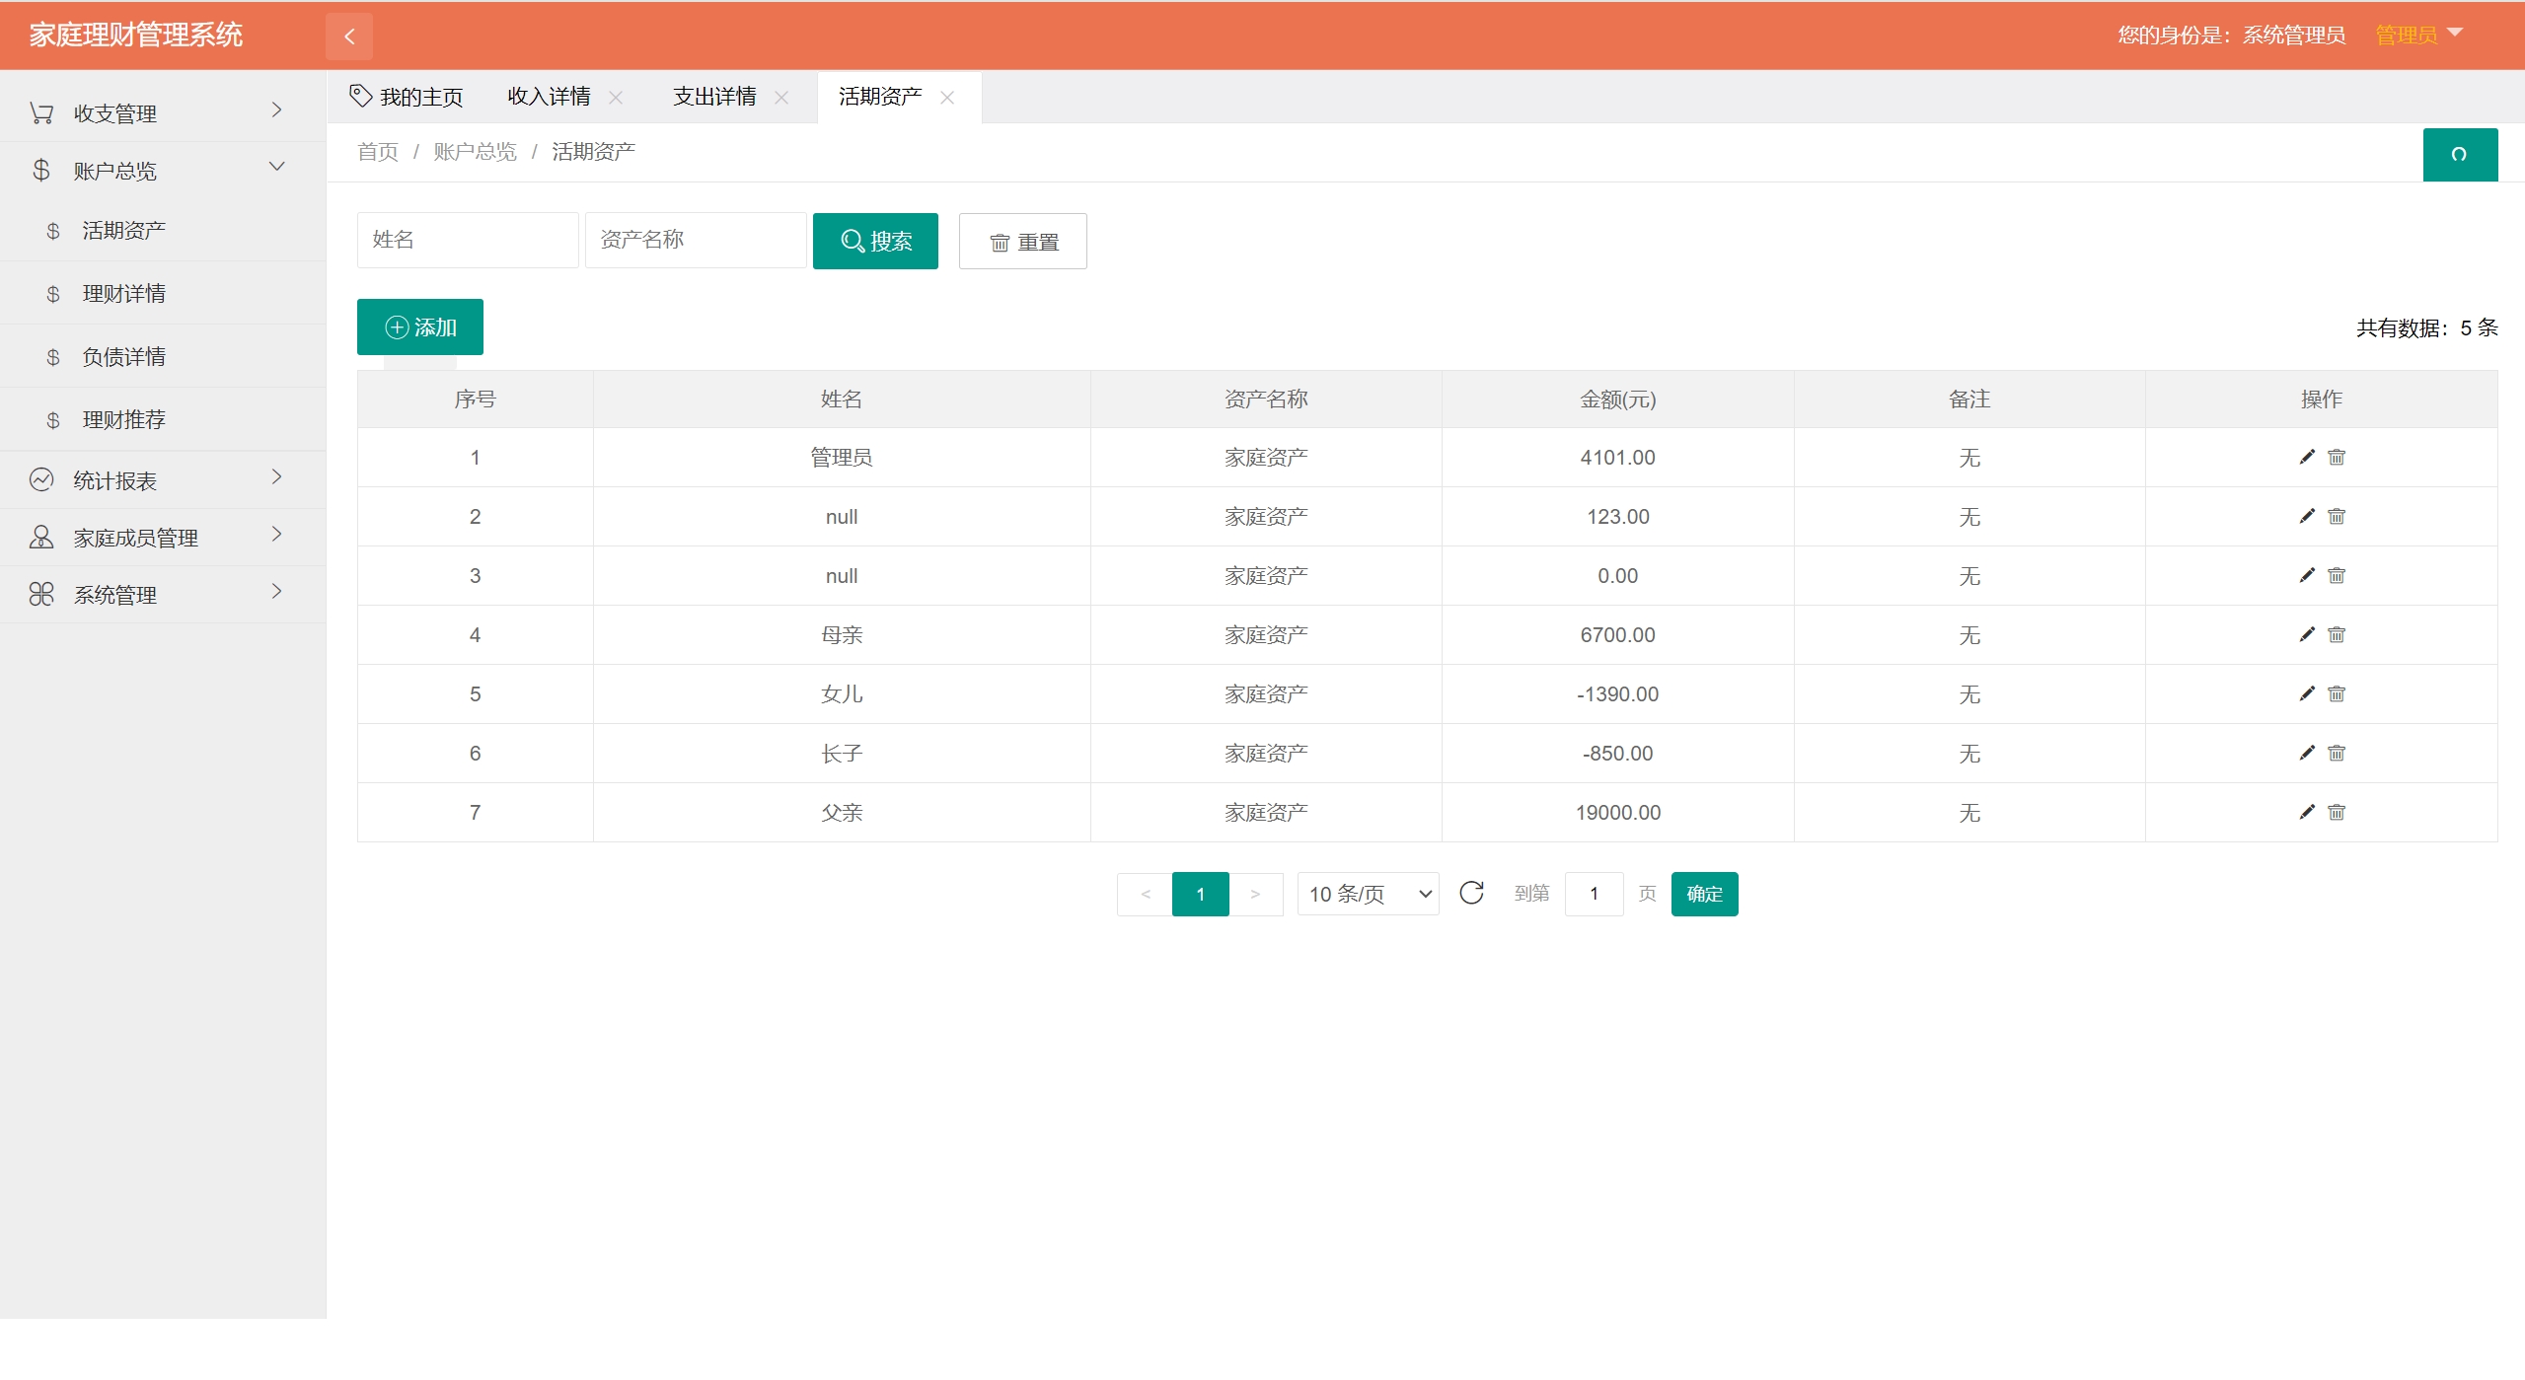This screenshot has height=1380, width=2525.
Task: Click the refresh icon in pagination bar
Action: coord(1471,893)
